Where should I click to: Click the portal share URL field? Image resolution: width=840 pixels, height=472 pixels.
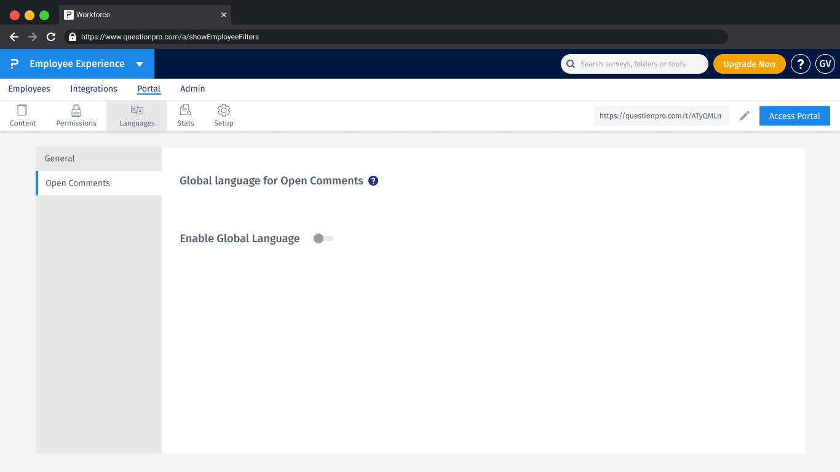[662, 116]
